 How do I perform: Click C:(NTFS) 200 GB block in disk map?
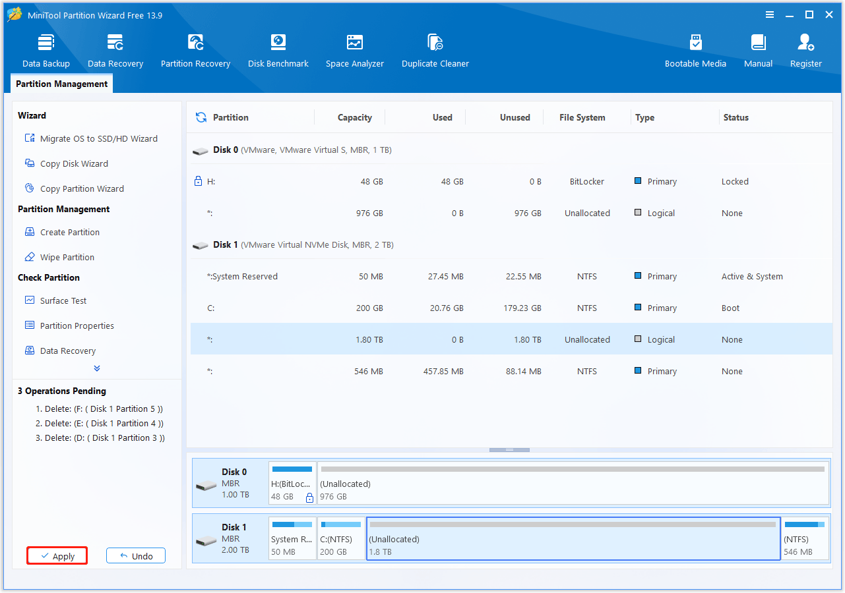click(x=341, y=538)
